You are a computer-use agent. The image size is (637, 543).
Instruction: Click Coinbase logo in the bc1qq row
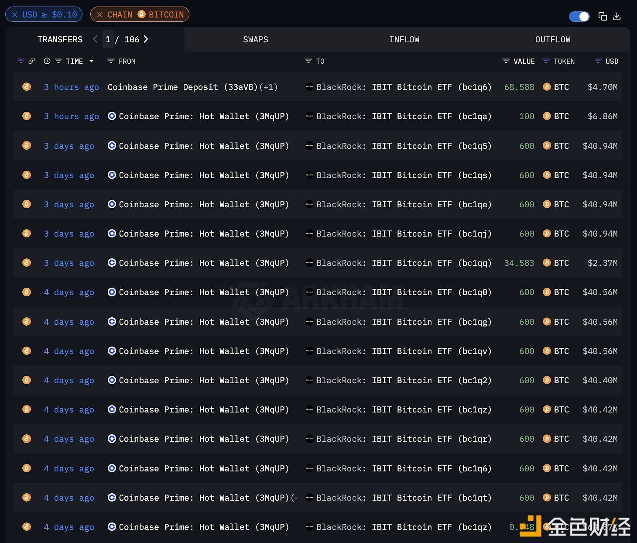click(112, 263)
